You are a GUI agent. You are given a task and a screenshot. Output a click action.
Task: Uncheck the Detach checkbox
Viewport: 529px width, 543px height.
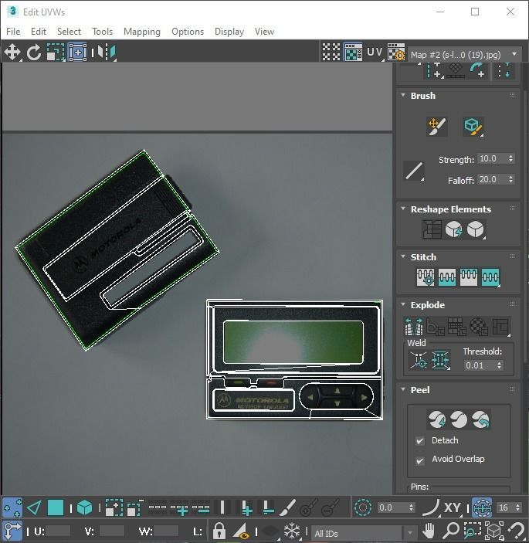click(x=420, y=441)
